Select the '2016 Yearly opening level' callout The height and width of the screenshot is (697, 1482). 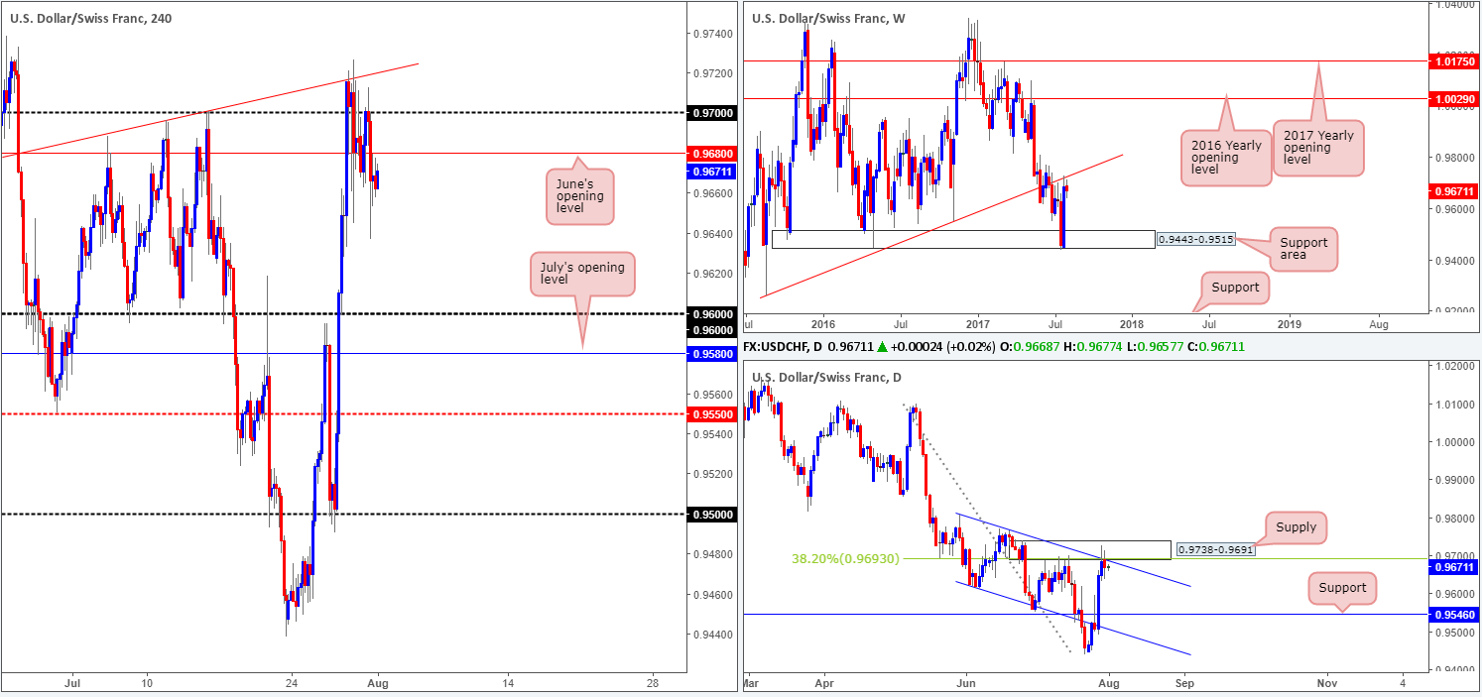(x=1226, y=159)
